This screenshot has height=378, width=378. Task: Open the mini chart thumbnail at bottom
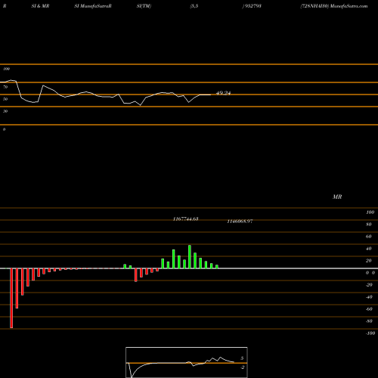coord(187,362)
